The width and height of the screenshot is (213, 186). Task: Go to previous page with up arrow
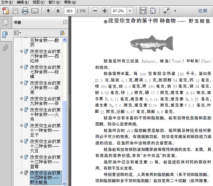[48, 11]
